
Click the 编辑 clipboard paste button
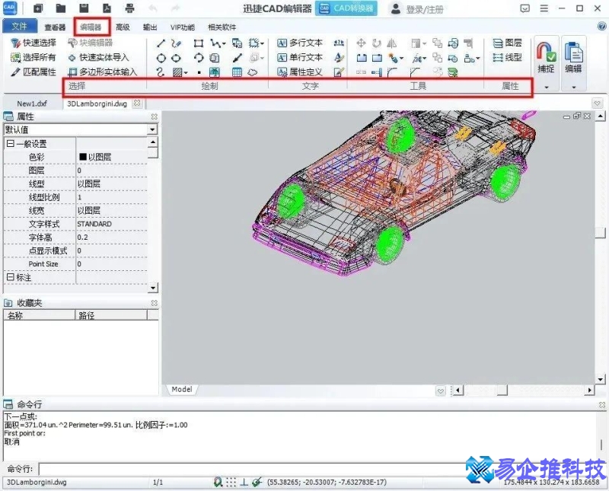click(x=574, y=59)
